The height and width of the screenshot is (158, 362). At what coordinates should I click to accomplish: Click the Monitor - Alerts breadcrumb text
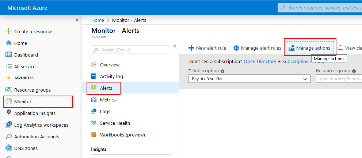(129, 20)
